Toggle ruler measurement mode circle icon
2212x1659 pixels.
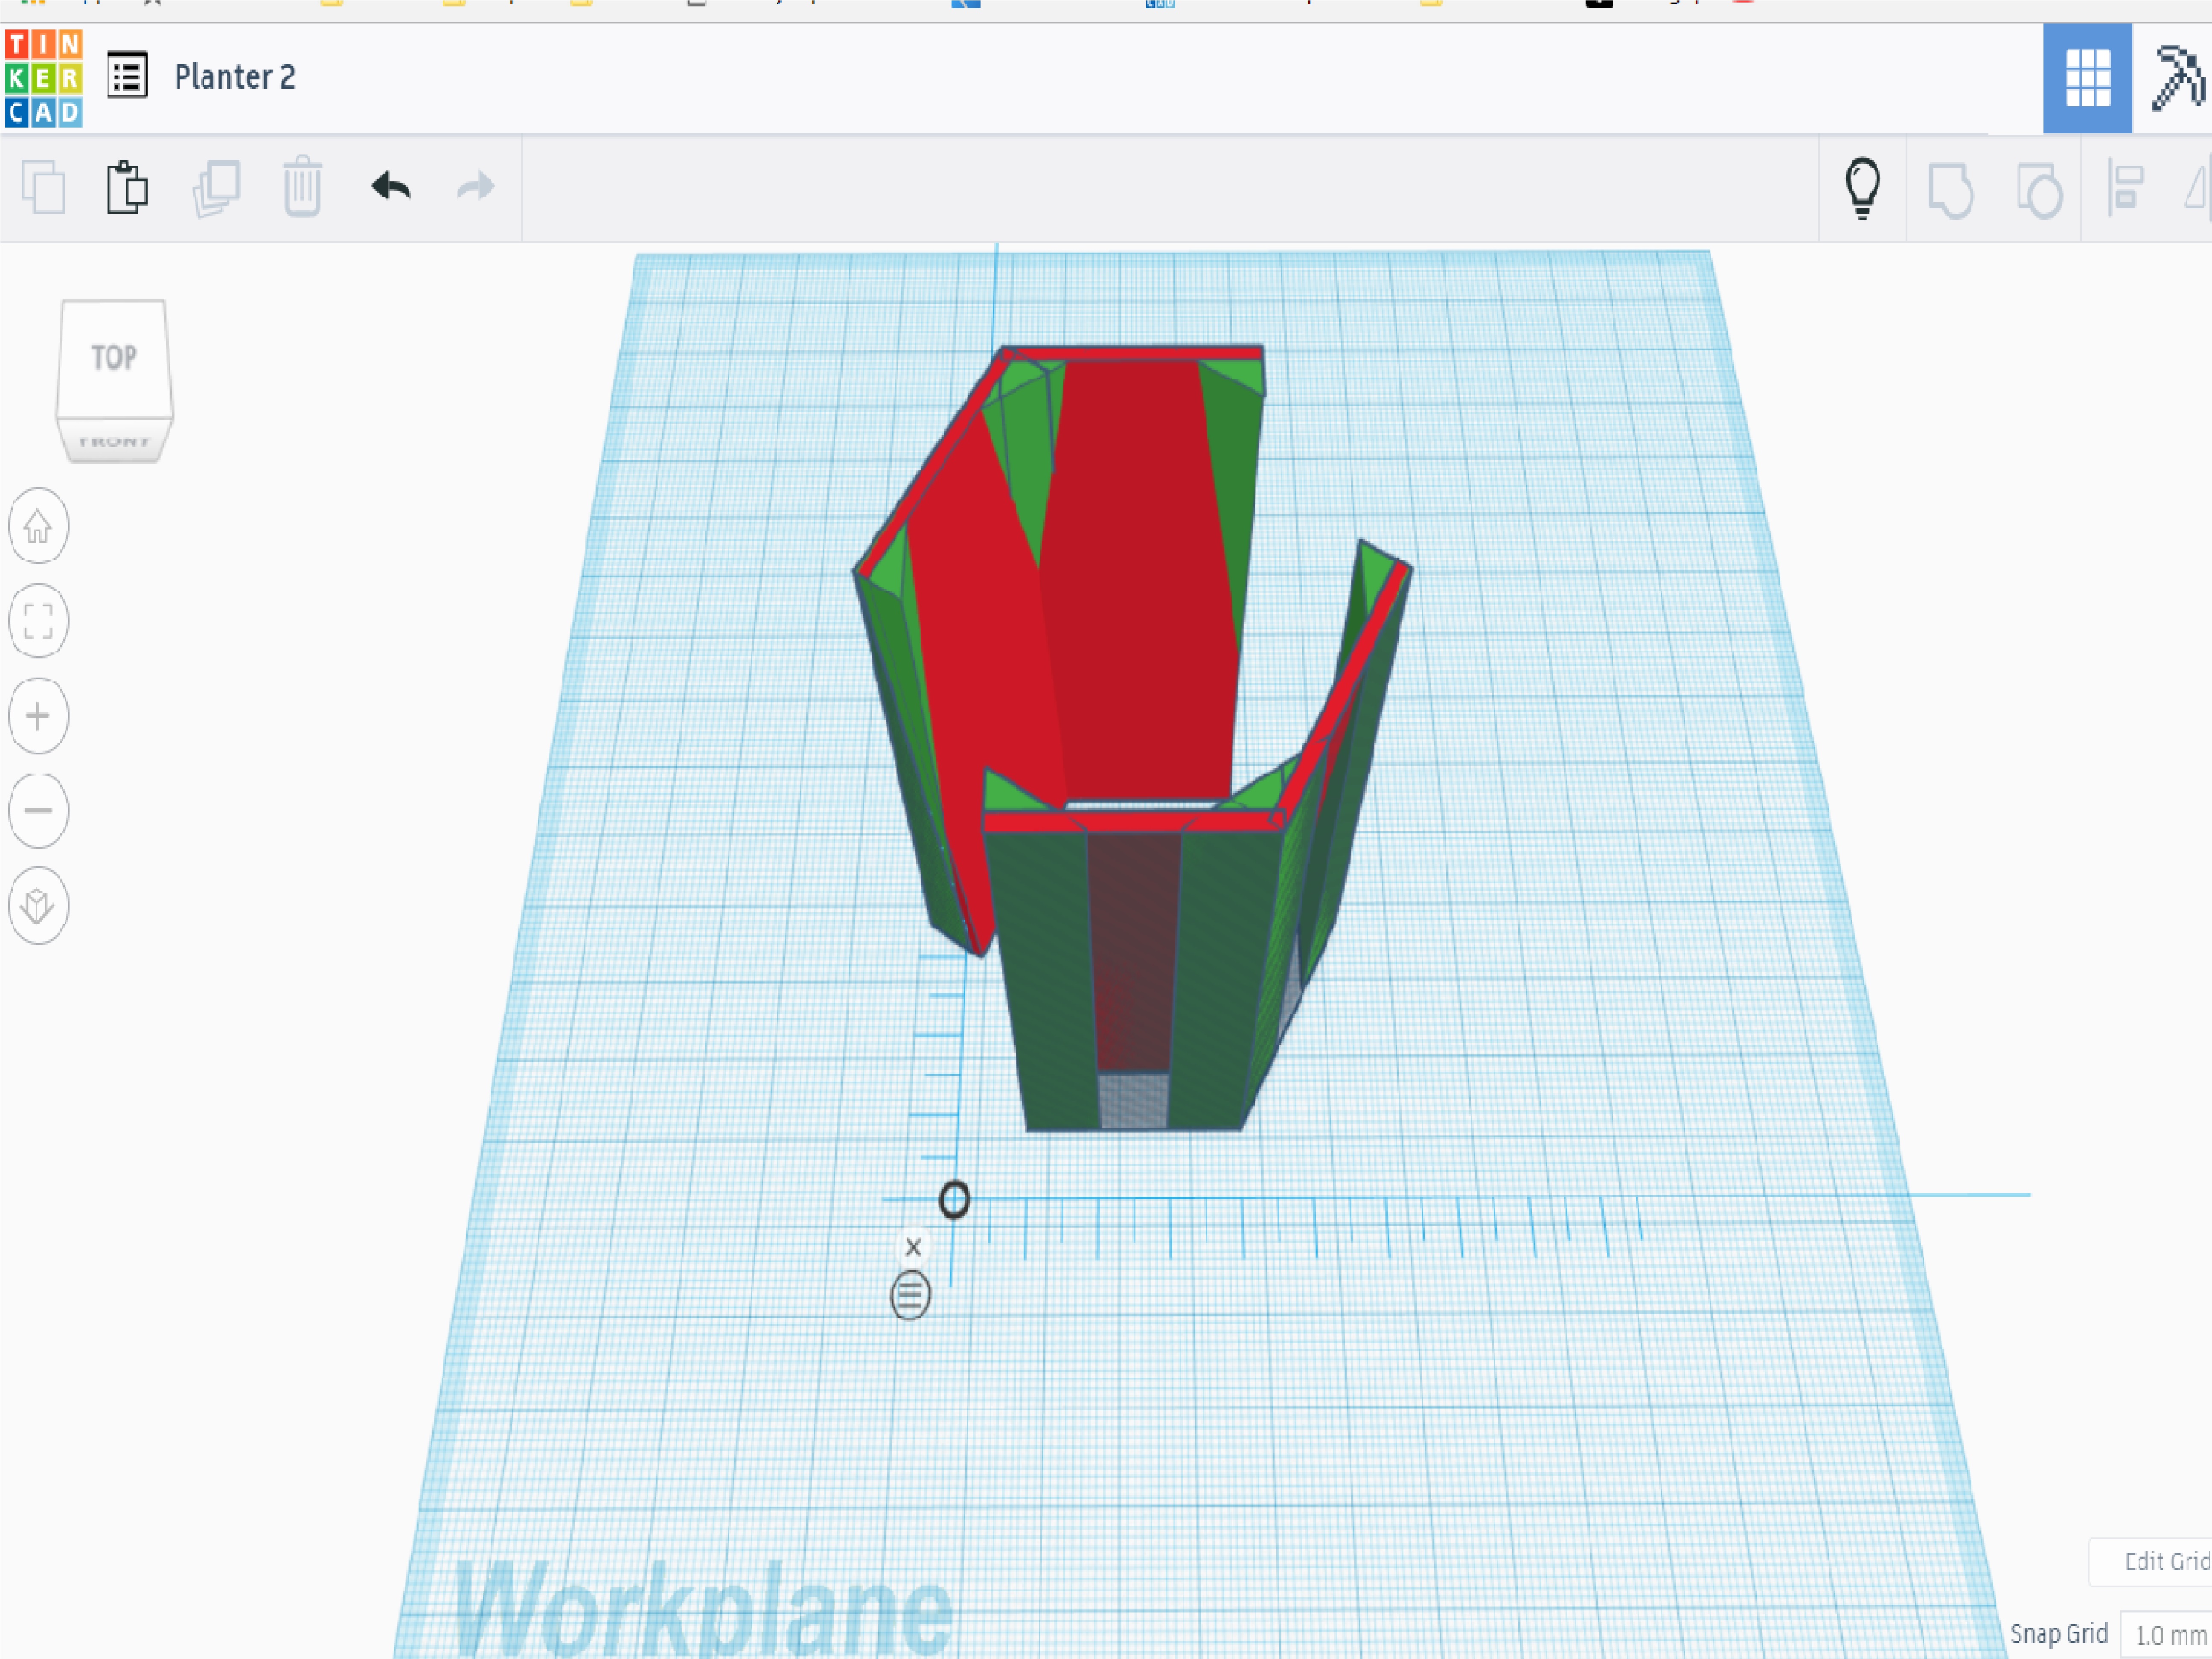pyautogui.click(x=910, y=1295)
